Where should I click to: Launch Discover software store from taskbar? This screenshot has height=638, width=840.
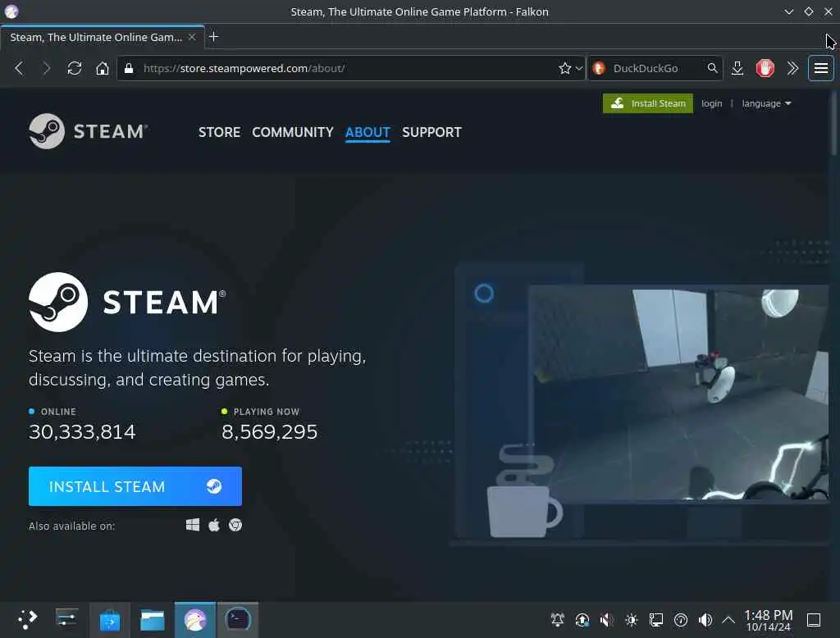click(x=110, y=620)
